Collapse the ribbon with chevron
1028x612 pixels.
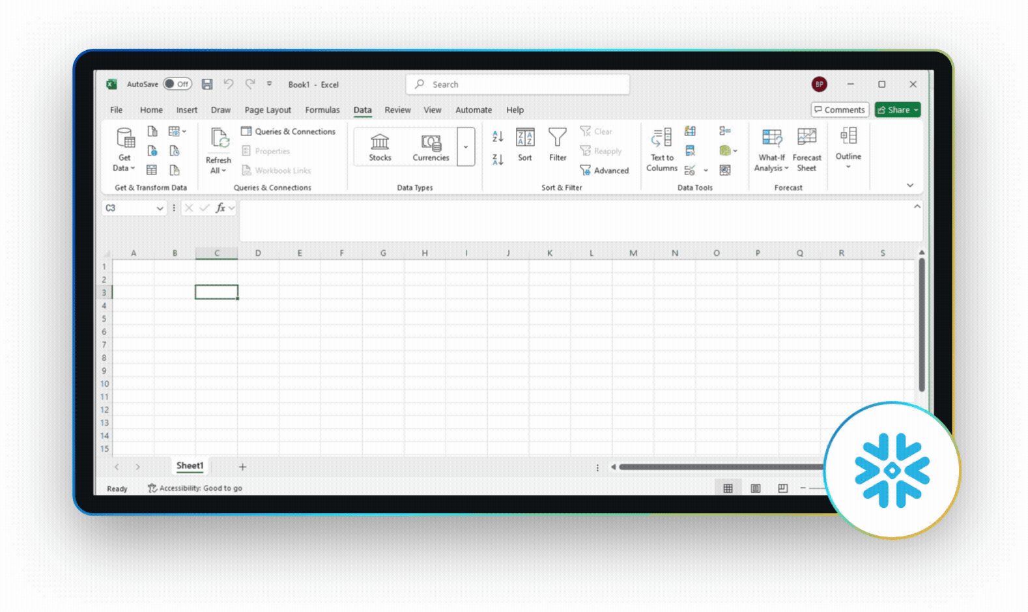point(910,186)
